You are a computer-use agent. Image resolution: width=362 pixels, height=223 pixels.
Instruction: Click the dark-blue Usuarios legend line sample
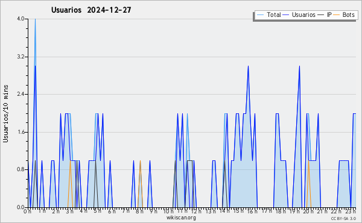pos(286,15)
